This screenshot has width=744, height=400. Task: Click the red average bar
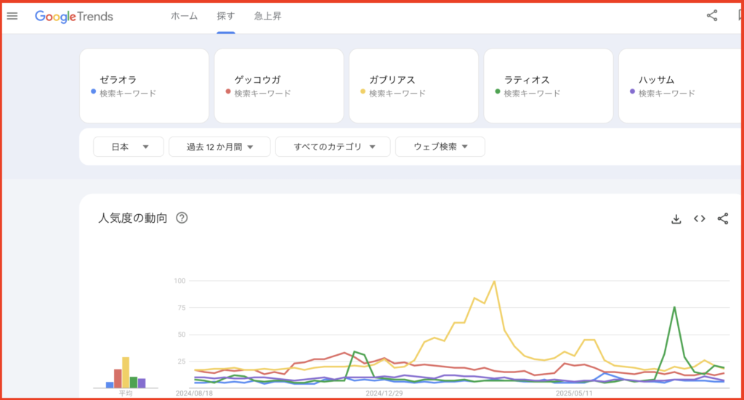click(x=118, y=379)
